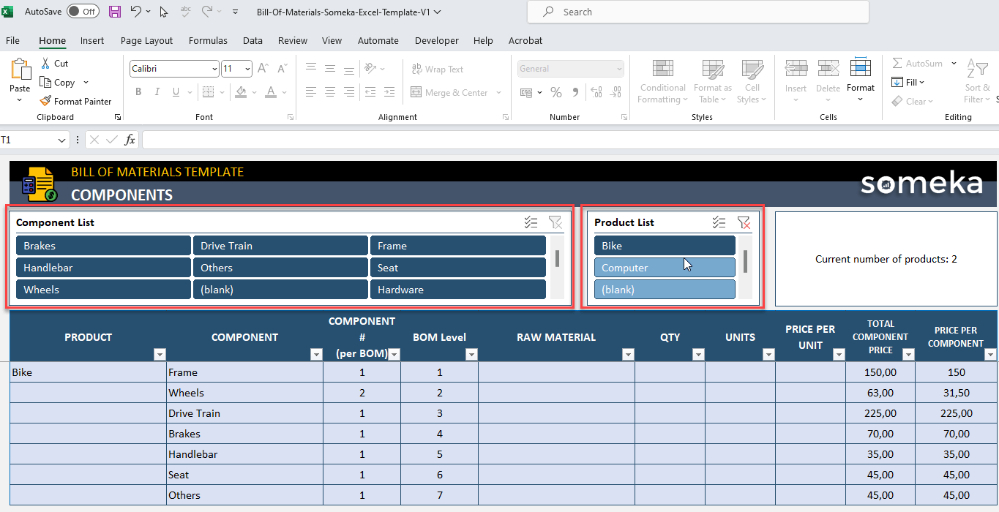Open the QTY column filter dropdown
The image size is (999, 512).
pos(698,354)
